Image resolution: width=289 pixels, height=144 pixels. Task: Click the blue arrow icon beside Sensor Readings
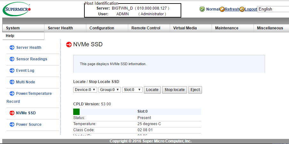[x=12, y=59]
